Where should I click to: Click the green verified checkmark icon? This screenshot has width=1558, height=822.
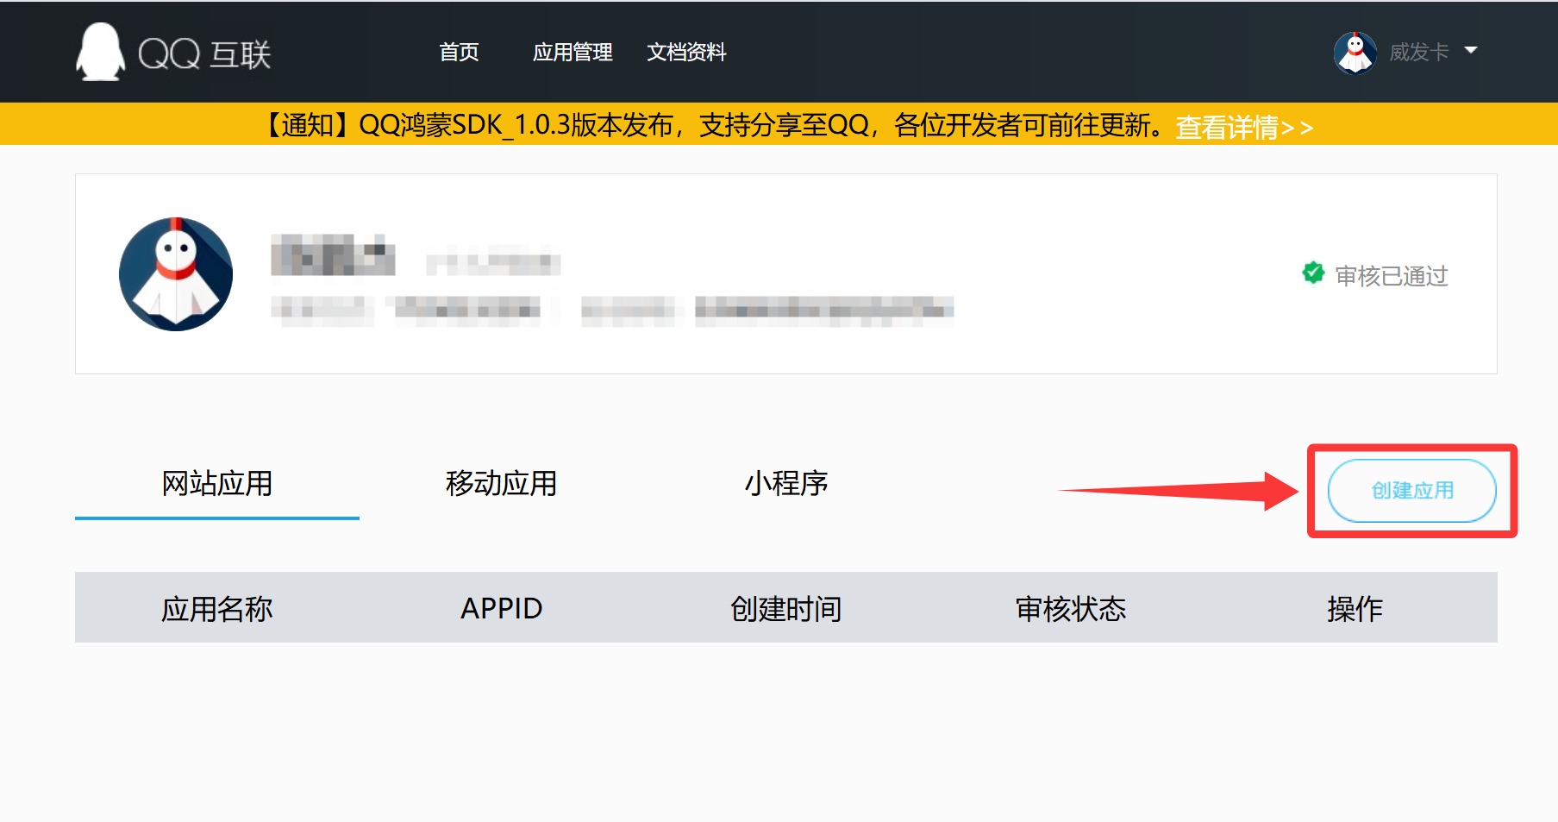pos(1313,273)
